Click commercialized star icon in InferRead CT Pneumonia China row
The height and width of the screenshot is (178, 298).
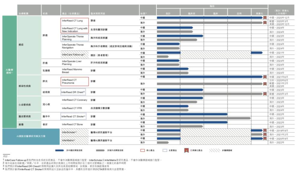click(265, 77)
